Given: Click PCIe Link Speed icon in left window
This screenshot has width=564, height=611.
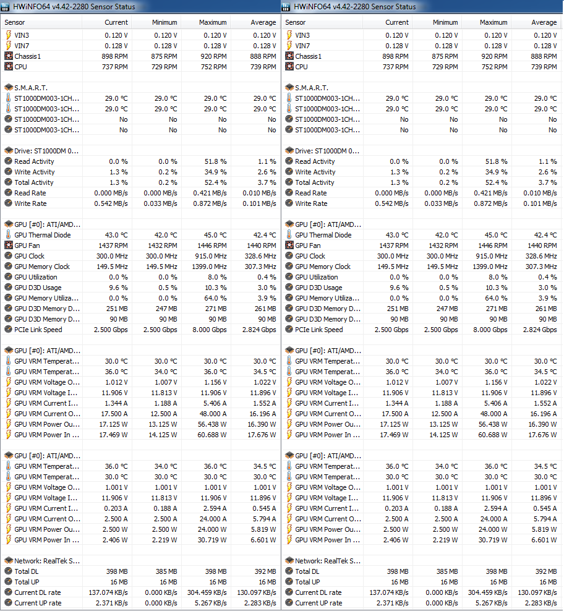Looking at the screenshot, I should click(9, 330).
